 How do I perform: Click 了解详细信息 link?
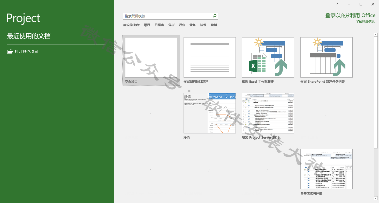pyautogui.click(x=365, y=22)
